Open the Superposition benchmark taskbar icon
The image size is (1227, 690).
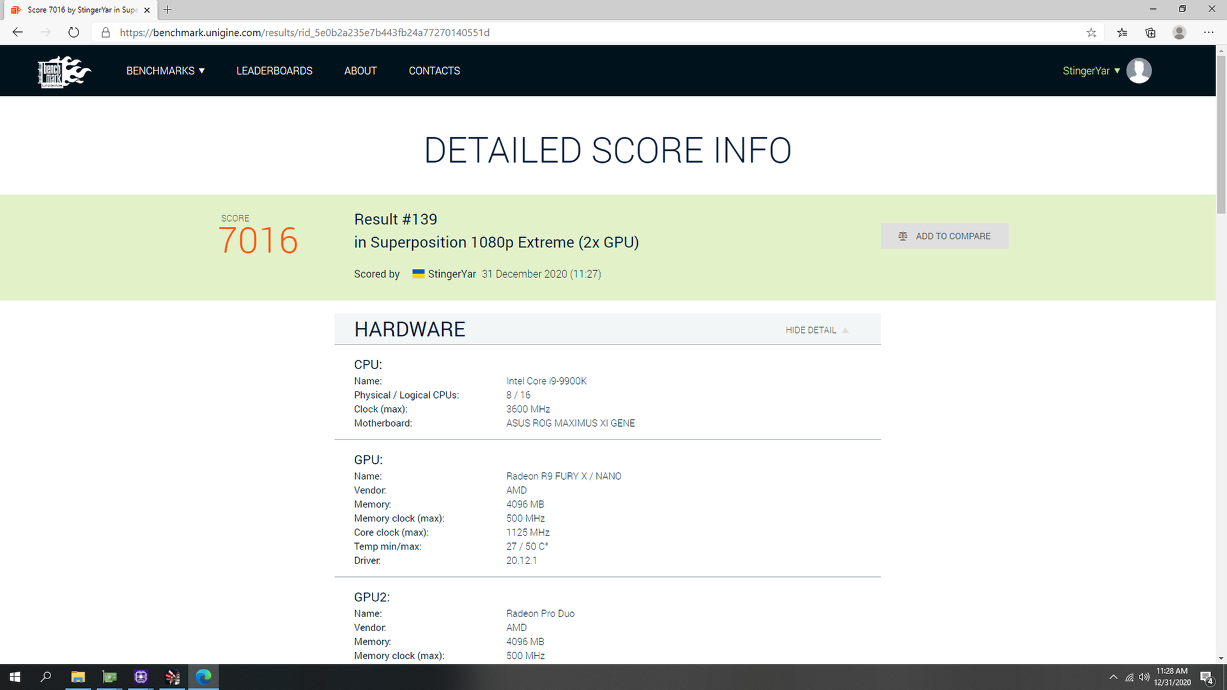point(173,677)
